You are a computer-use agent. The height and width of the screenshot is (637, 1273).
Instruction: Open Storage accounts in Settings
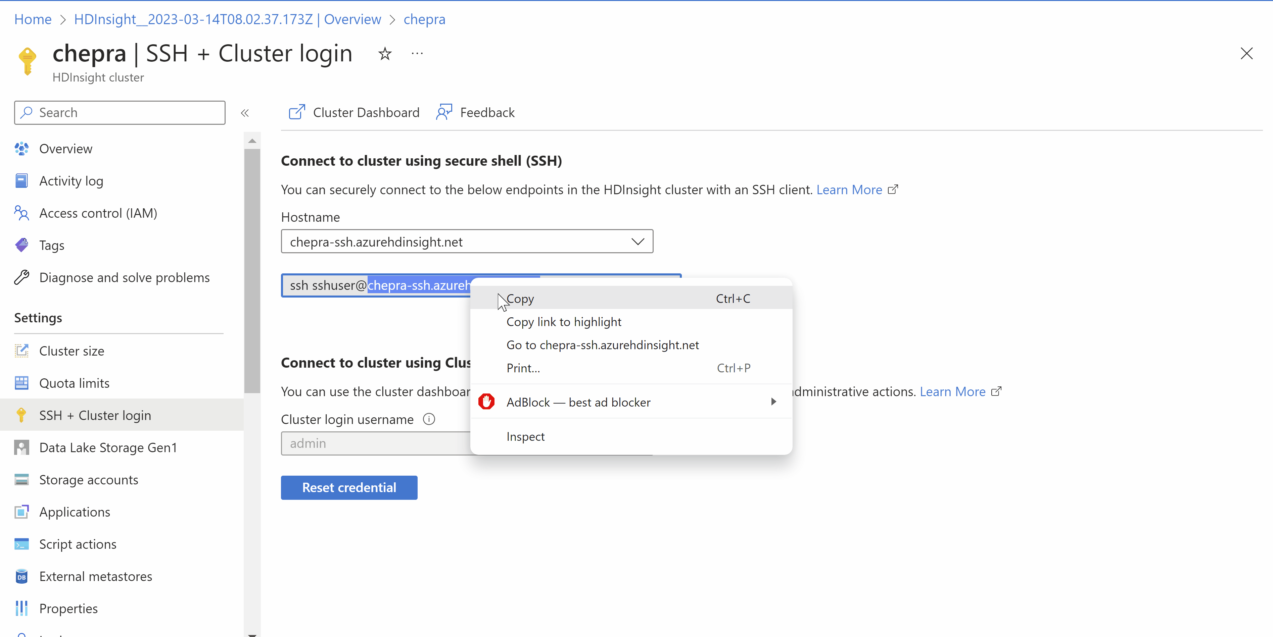(88, 479)
